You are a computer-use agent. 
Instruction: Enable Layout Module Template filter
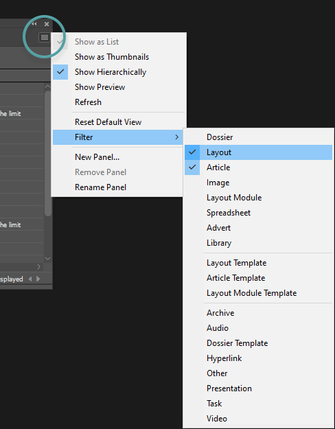coord(258,293)
